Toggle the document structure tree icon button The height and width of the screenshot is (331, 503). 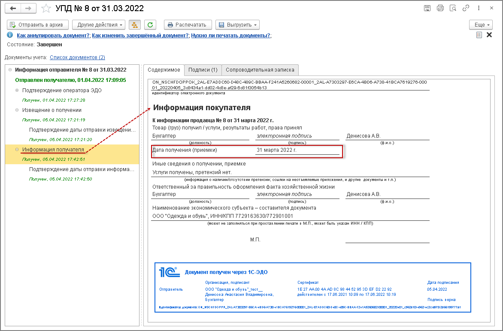tap(135, 25)
